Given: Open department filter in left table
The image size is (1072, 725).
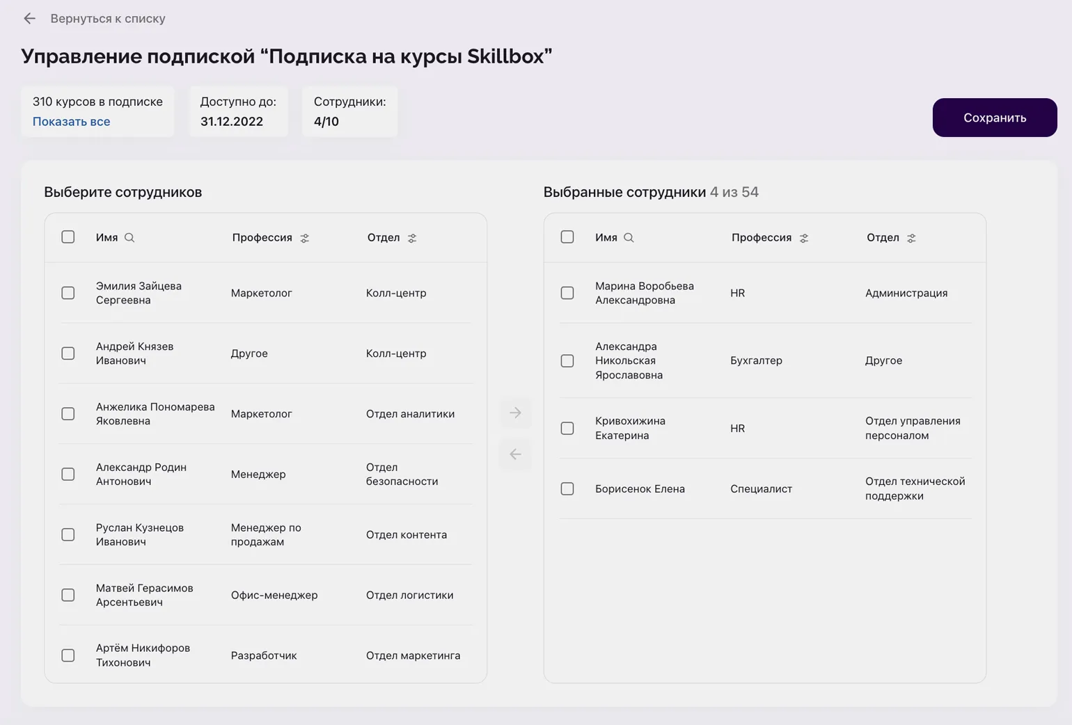Looking at the screenshot, I should pyautogui.click(x=412, y=239).
